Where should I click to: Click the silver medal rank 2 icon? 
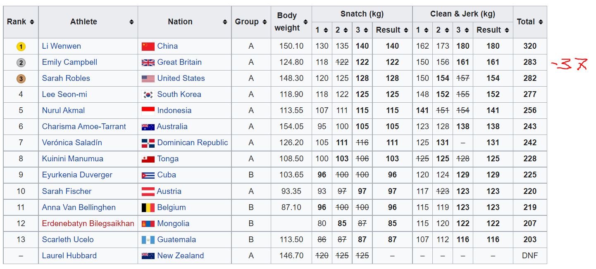coord(21,63)
